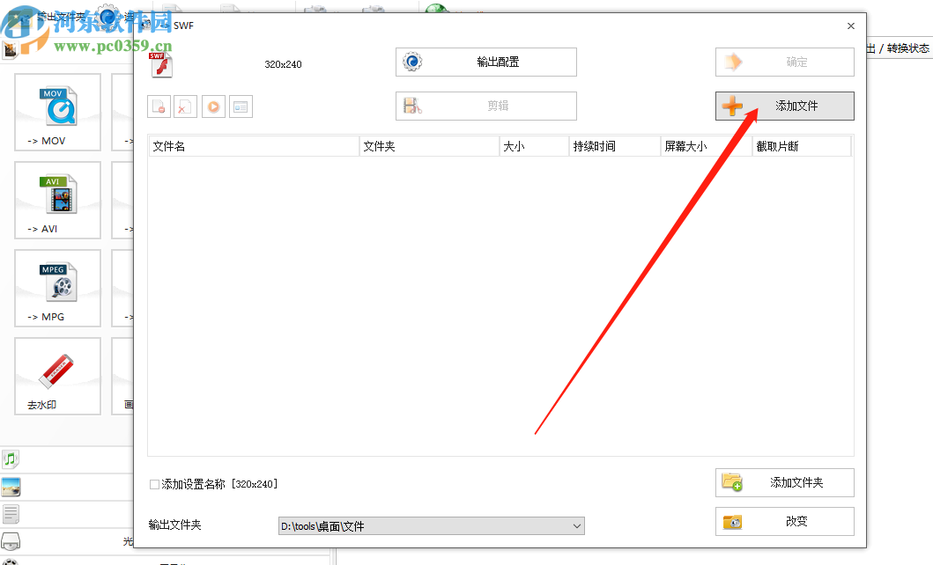Open the output folder path dropdown
Screen dimensions: 933x565
[x=576, y=525]
